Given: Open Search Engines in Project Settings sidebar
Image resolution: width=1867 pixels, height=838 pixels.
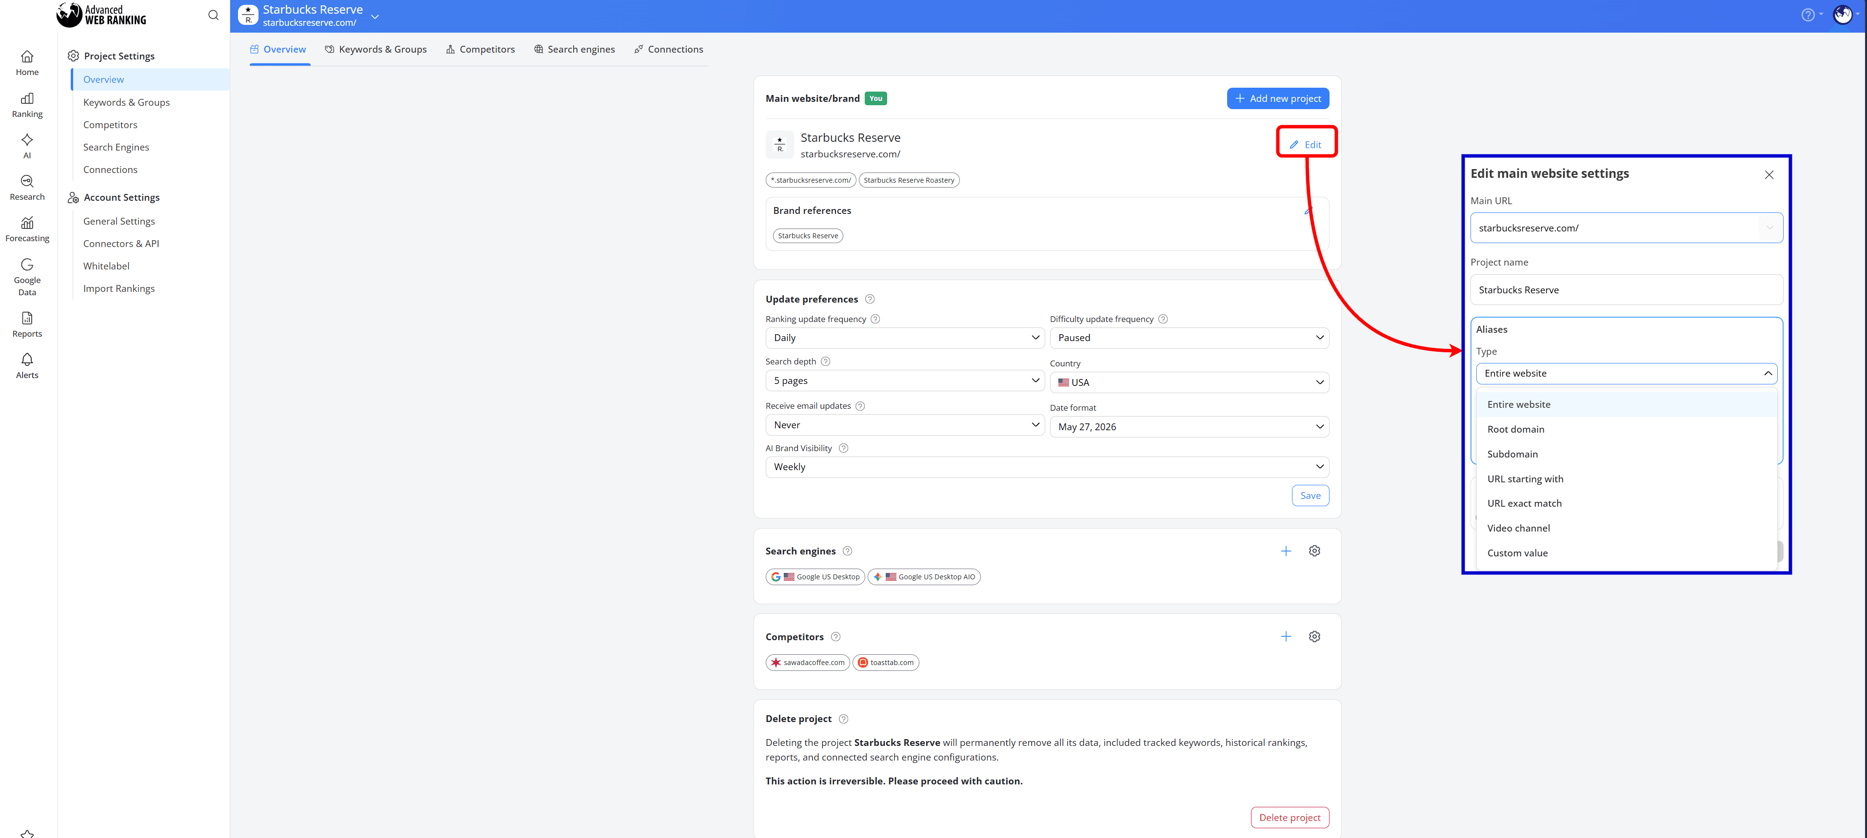Looking at the screenshot, I should [116, 148].
